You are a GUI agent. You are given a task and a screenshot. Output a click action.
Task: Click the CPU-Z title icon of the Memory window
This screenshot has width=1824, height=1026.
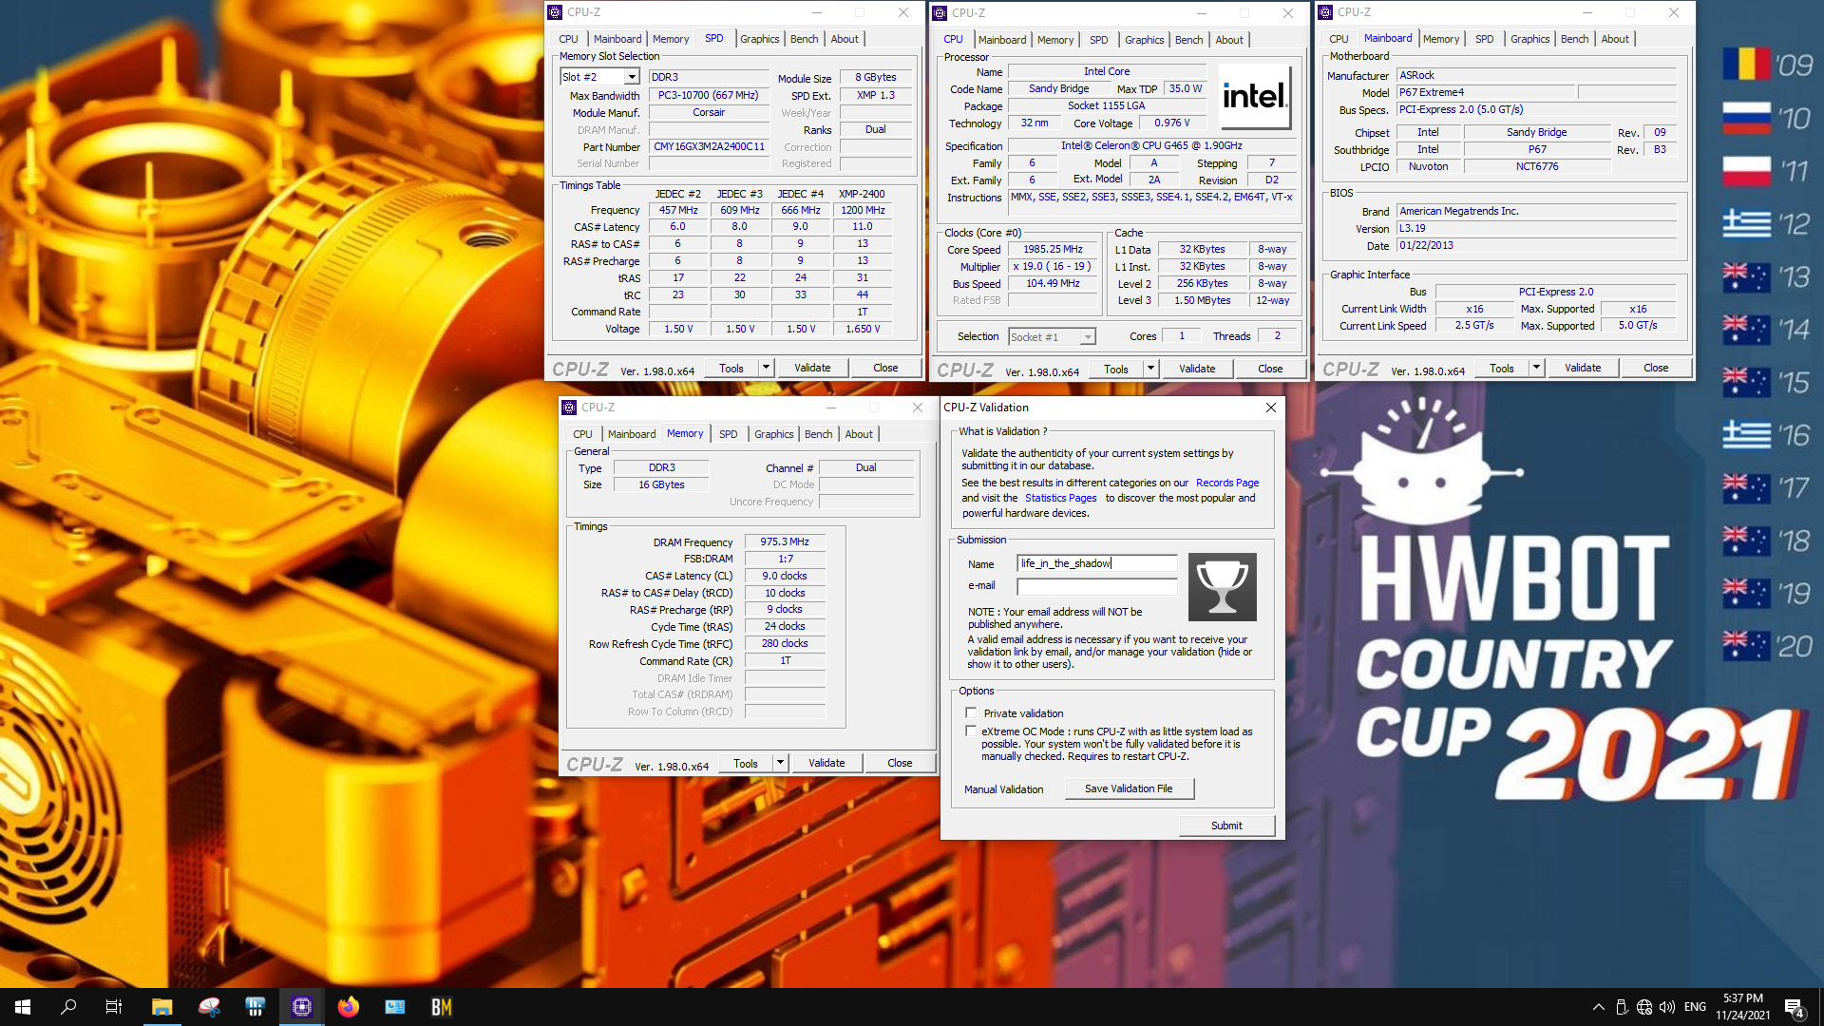569,408
